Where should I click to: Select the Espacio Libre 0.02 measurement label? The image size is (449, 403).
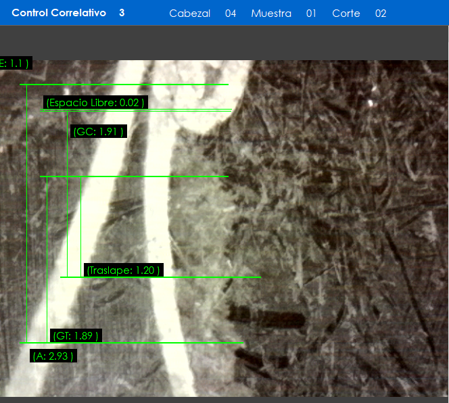pyautogui.click(x=95, y=103)
